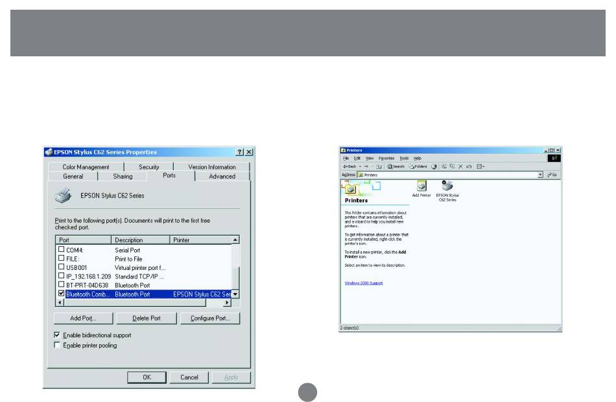Select the 'Standard TCP/IP ...' description cell
The width and height of the screenshot is (616, 402).
click(x=139, y=276)
